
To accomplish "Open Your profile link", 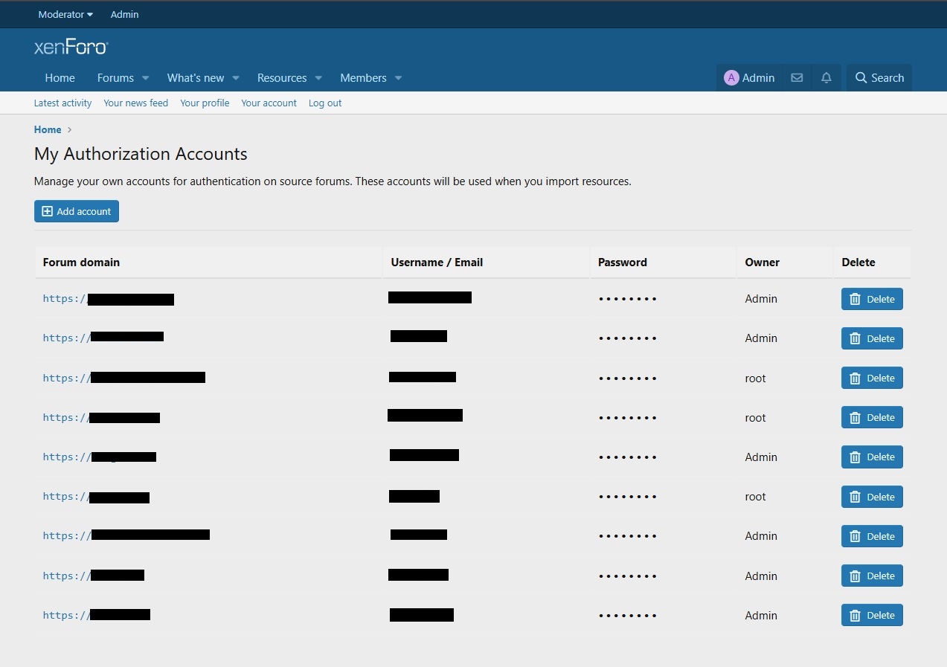I will tap(205, 103).
